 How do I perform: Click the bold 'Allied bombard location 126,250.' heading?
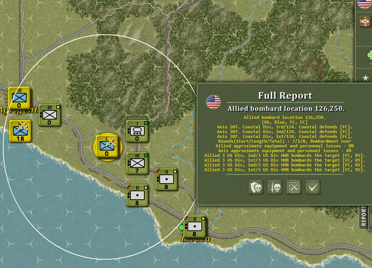286,109
